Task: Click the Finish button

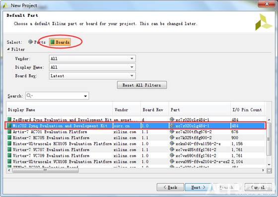Action: (x=226, y=187)
